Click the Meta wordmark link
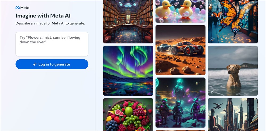Image resolution: width=266 pixels, height=131 pixels. click(x=22, y=8)
